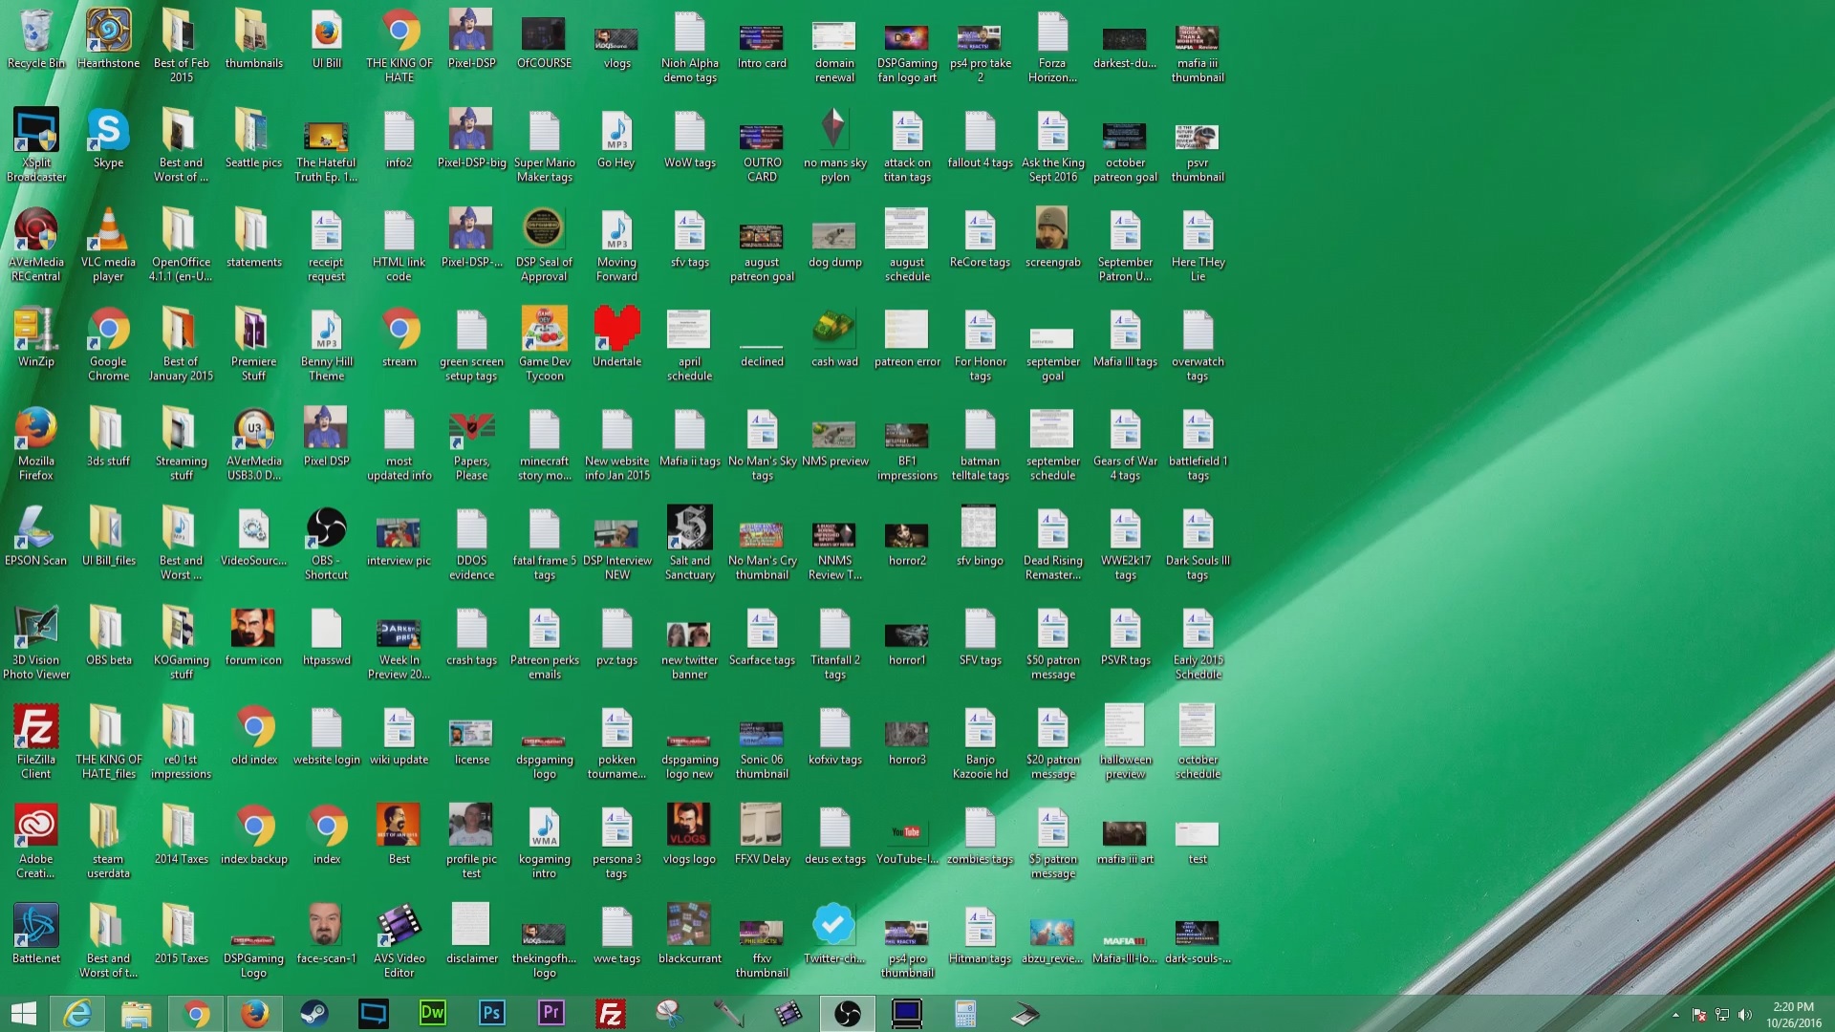Select the Skype desktop icon
The height and width of the screenshot is (1032, 1835).
point(108,139)
